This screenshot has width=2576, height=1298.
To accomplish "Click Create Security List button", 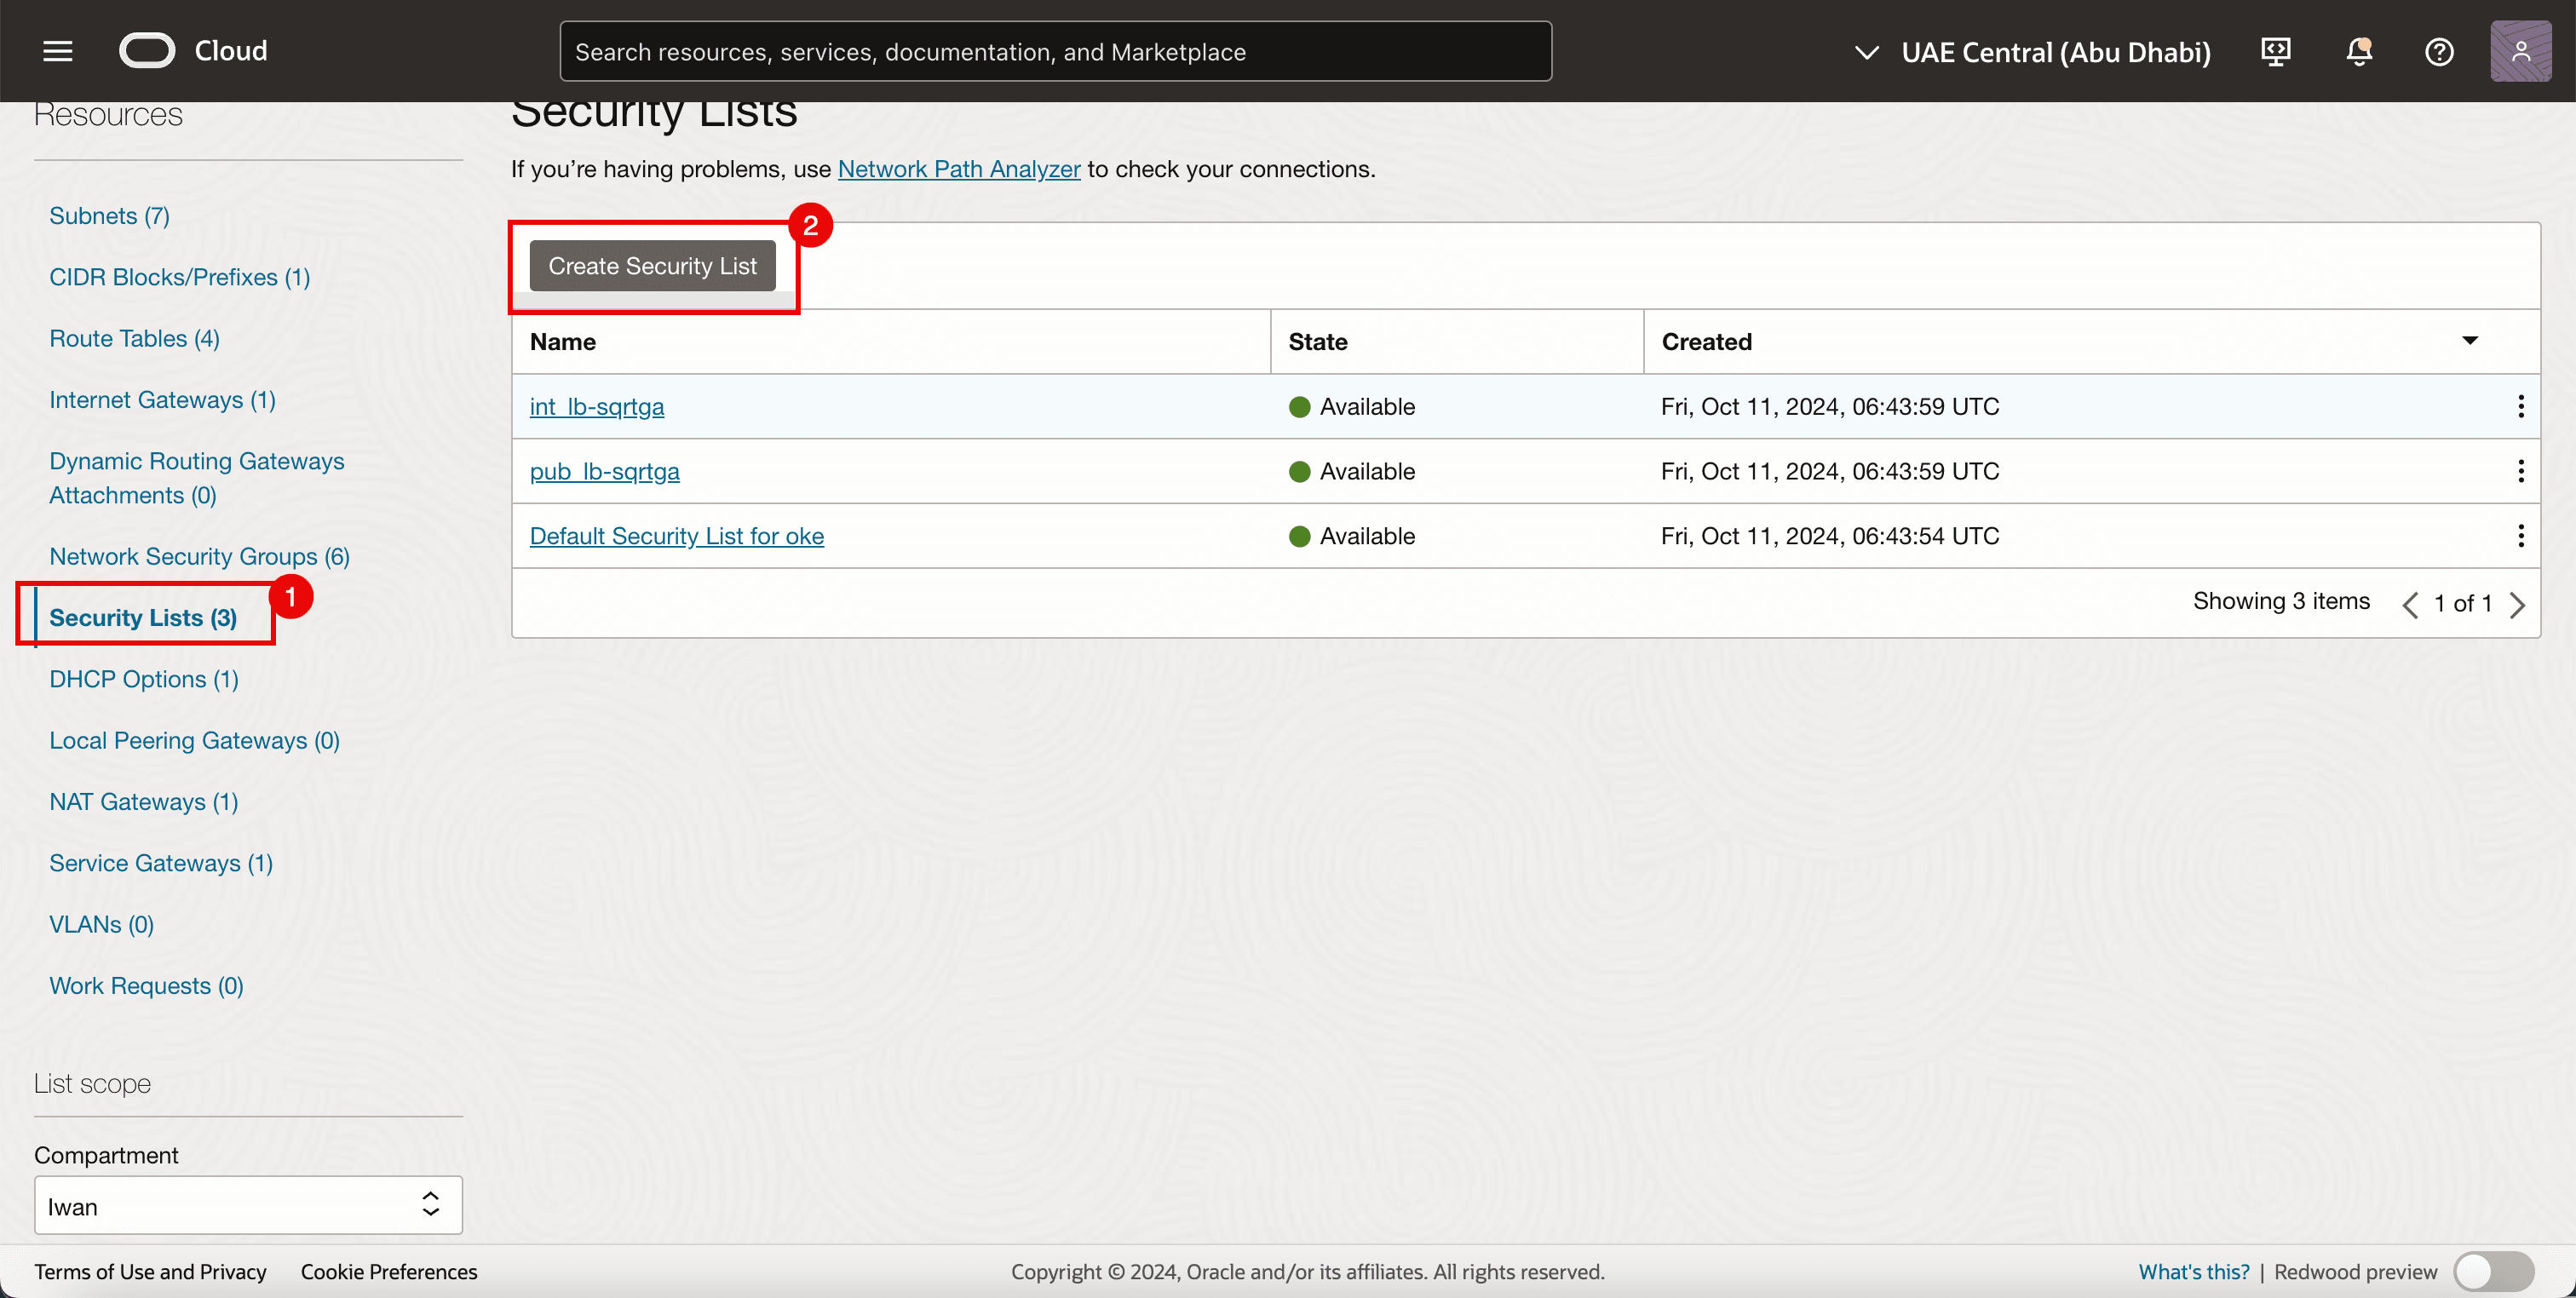I will coord(652,266).
